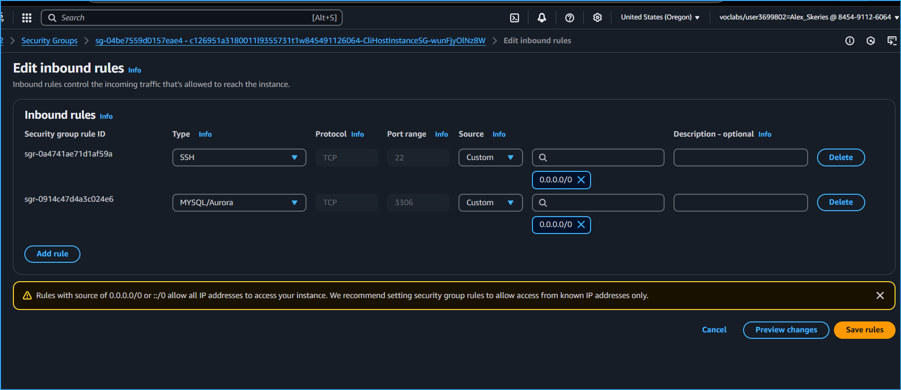Screen dimensions: 901x390
Task: Remove 0.0.0.0/0 from the SSH rule
Action: 581,180
